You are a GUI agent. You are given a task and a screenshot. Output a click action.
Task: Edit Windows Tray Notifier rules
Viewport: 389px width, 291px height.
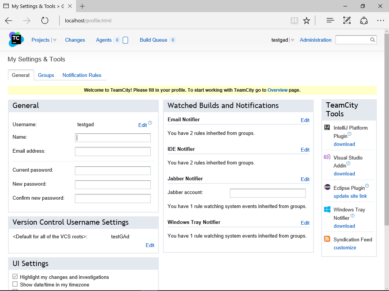tap(305, 223)
